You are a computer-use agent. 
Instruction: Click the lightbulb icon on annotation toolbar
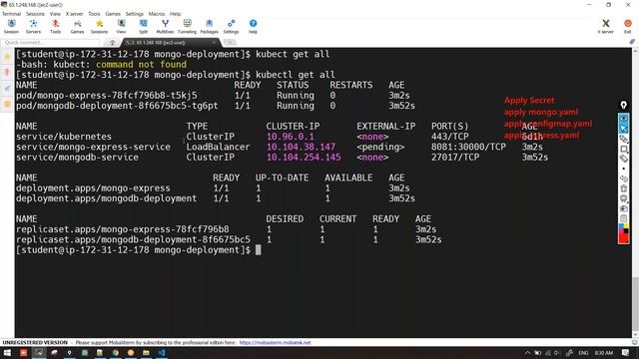click(x=623, y=106)
